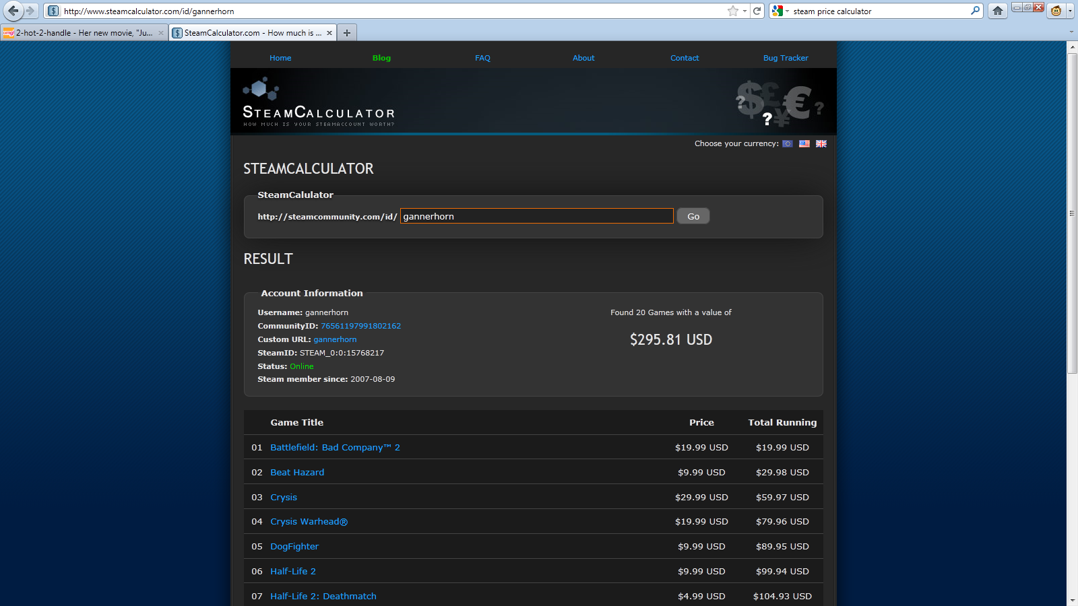This screenshot has height=606, width=1078.
Task: Click the SteamID STEAM_0:0:15768217 value
Action: (x=342, y=353)
